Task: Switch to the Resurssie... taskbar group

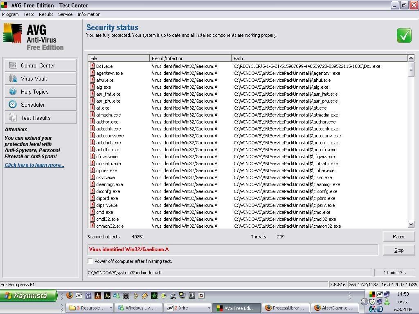Action: [x=89, y=308]
